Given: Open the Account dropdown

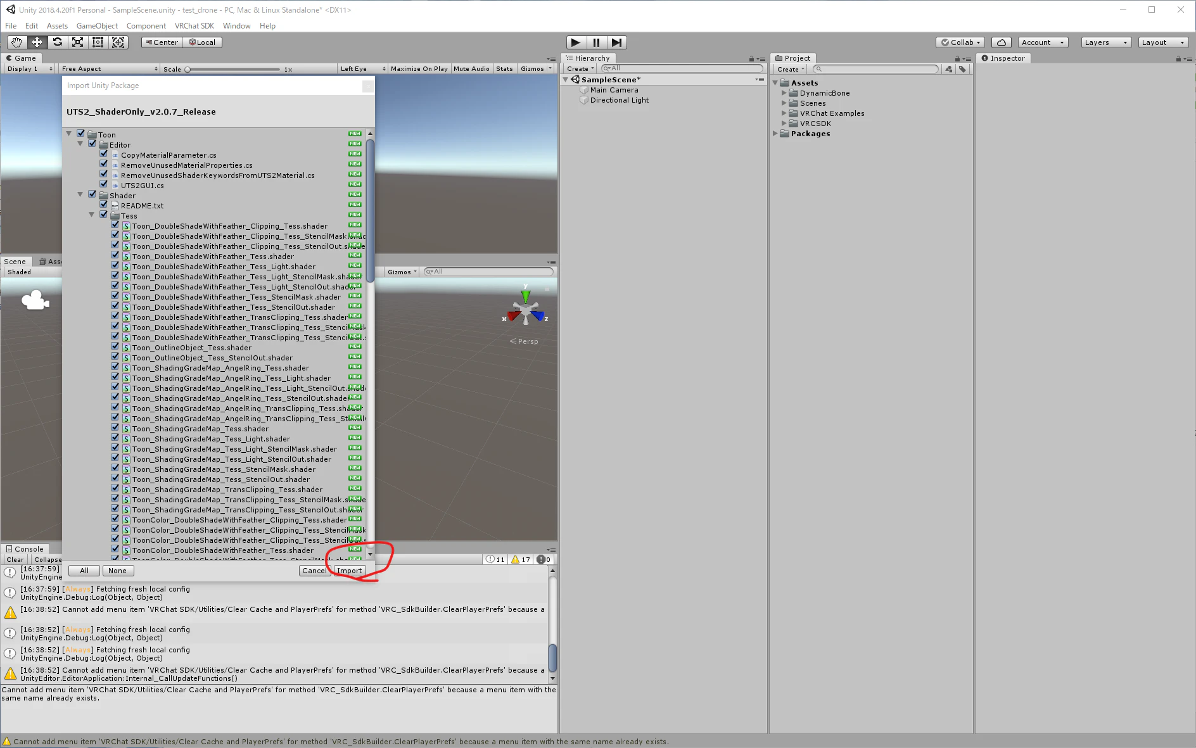Looking at the screenshot, I should (1043, 42).
